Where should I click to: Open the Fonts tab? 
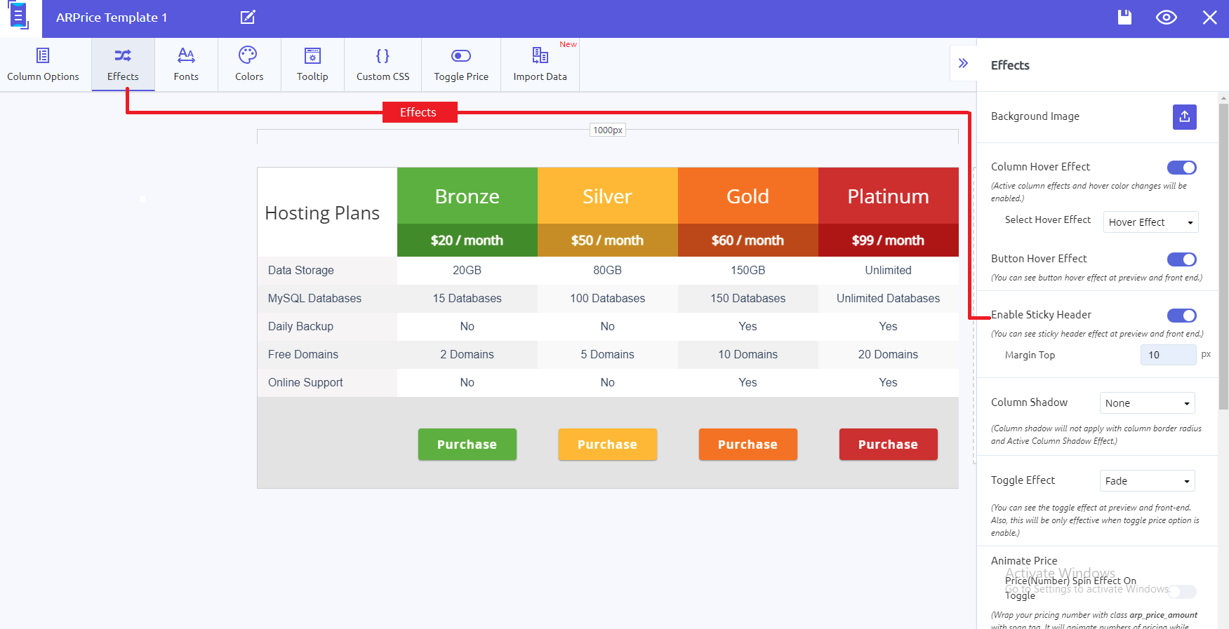(x=186, y=65)
